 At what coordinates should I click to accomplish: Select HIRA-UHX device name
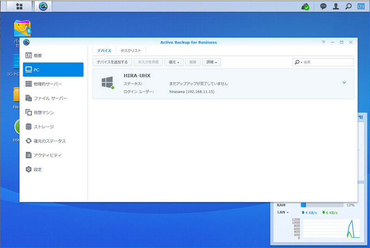(137, 76)
